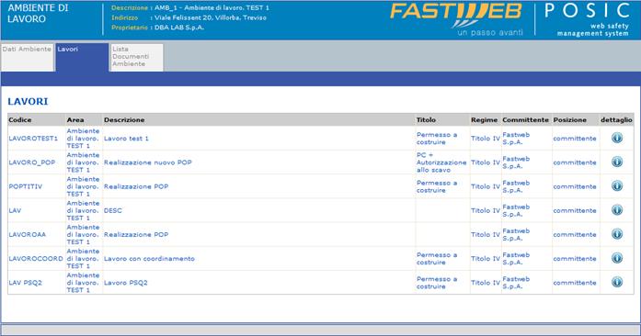
Task: Click the Committente column header
Action: (x=526, y=120)
